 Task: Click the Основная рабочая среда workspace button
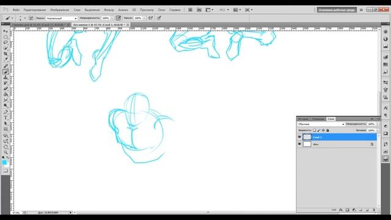point(337,10)
